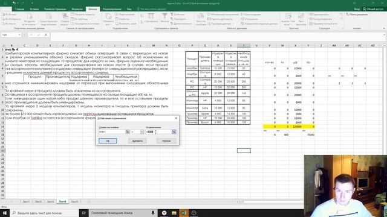Click Управление моделью данных item
Viewport: 387px width, 217px height.
coord(259,24)
